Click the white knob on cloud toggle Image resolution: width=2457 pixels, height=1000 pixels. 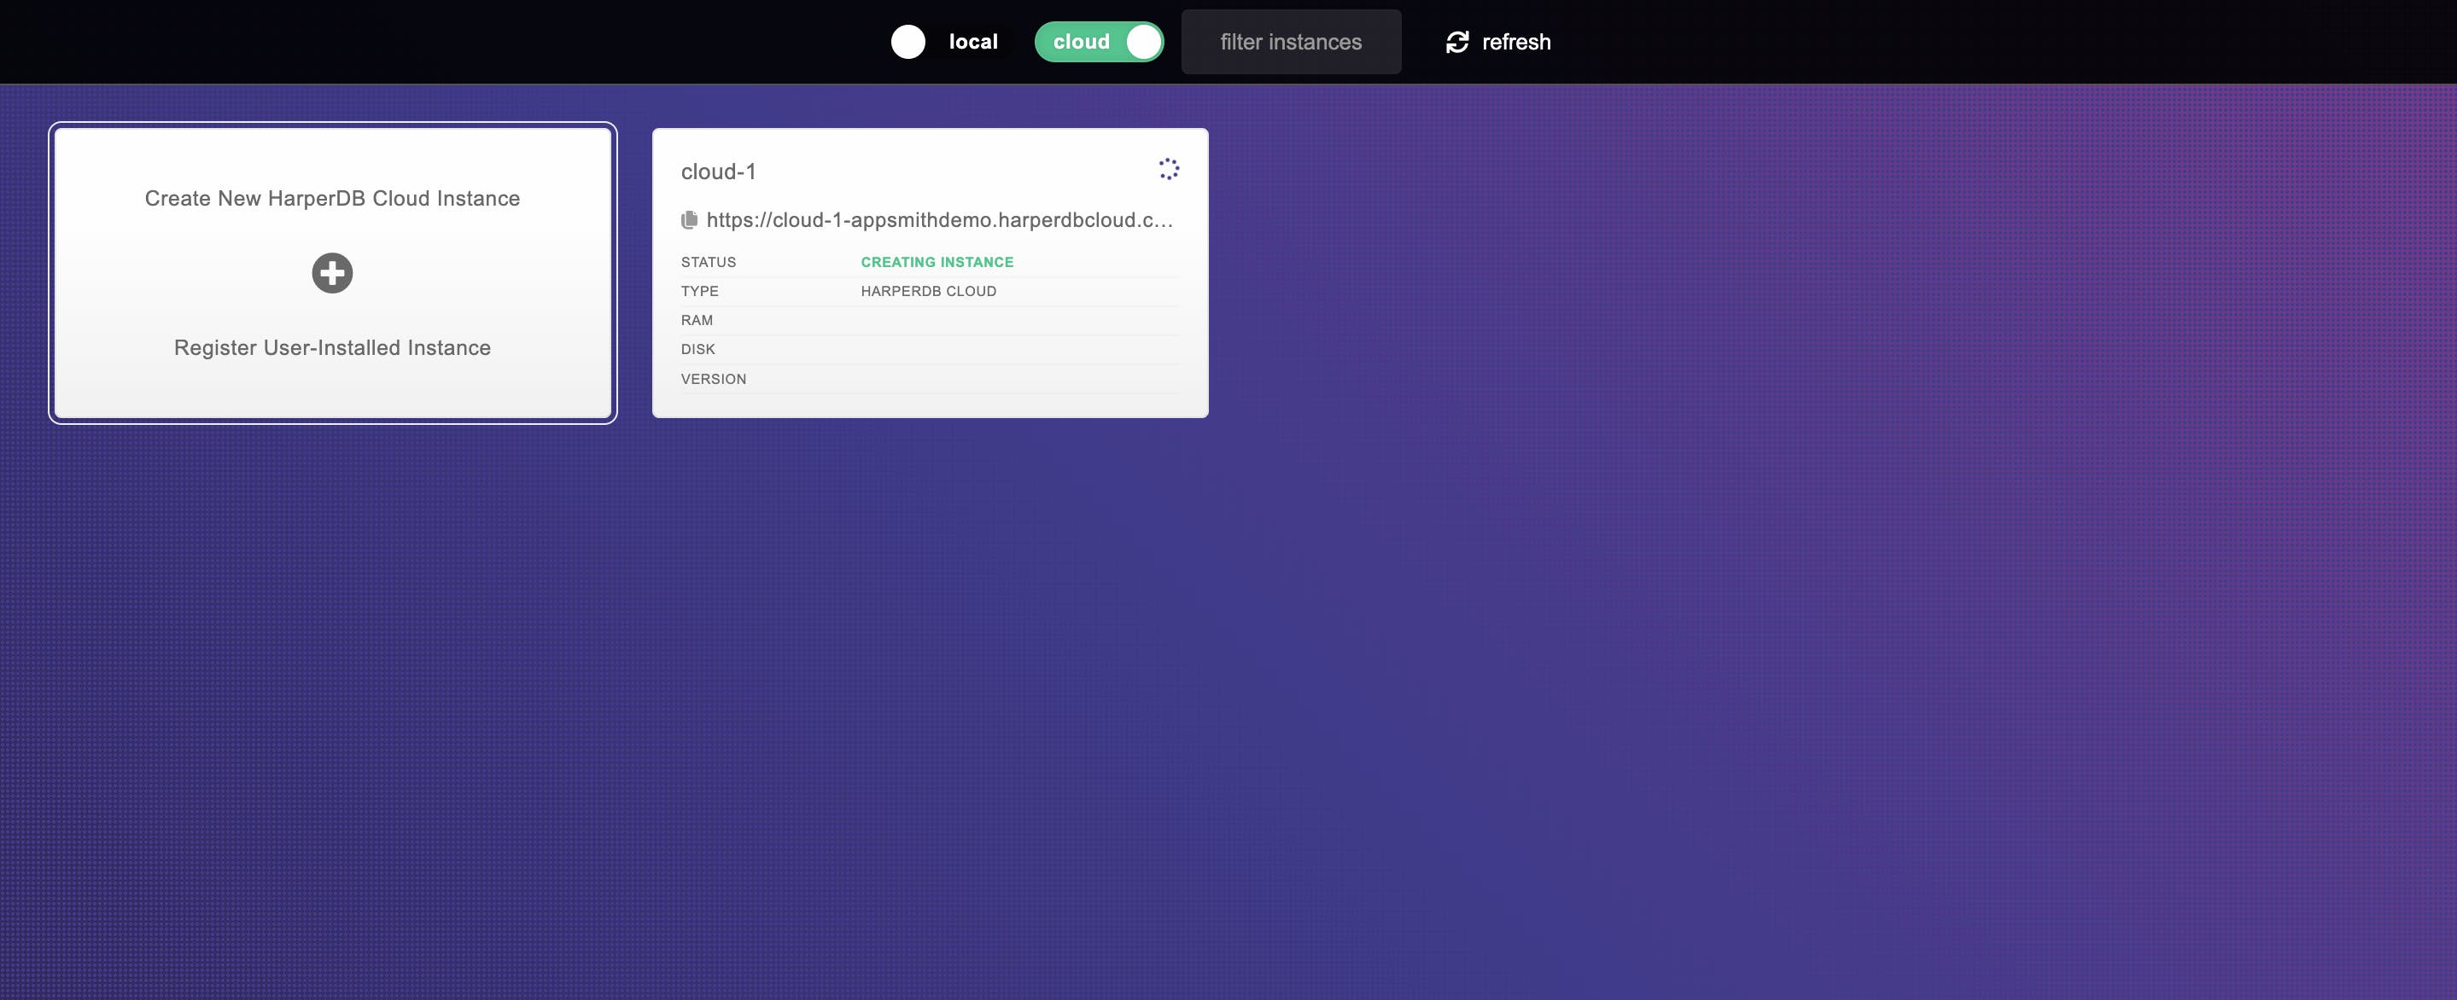click(x=1142, y=42)
